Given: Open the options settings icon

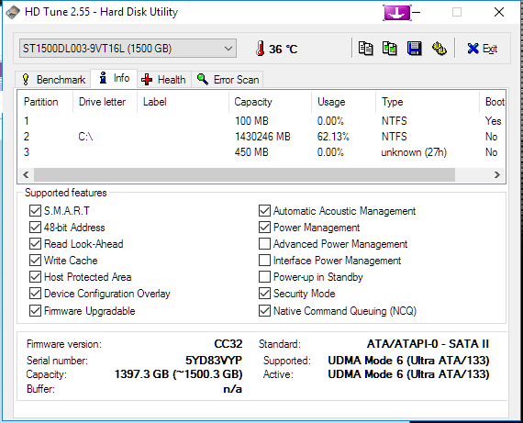Looking at the screenshot, I should point(439,49).
